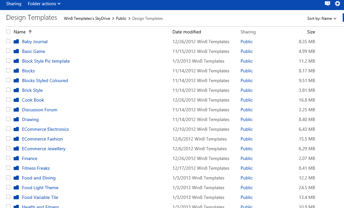Click the Food Light Theme folder icon
The image size is (344, 208).
click(16, 188)
